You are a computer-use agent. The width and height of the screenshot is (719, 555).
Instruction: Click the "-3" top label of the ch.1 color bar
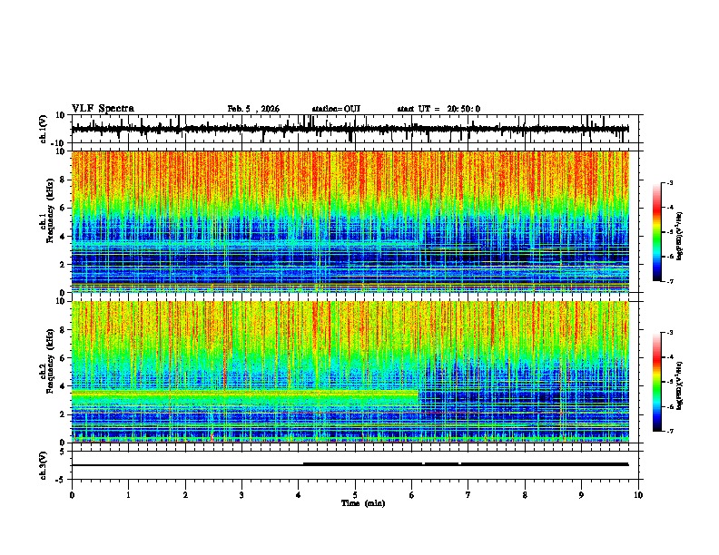[668, 182]
